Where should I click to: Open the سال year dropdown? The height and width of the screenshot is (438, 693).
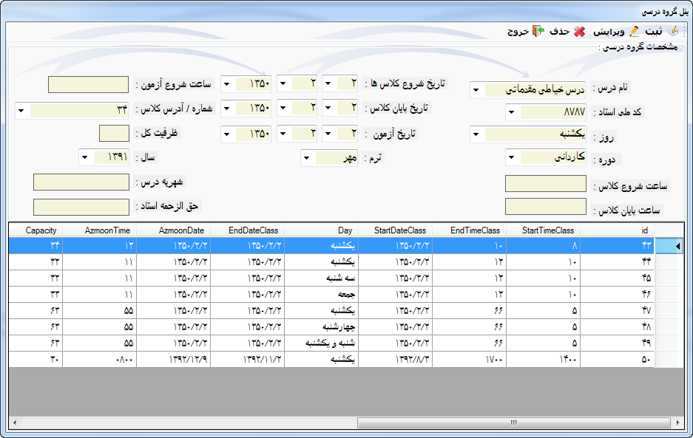85,157
